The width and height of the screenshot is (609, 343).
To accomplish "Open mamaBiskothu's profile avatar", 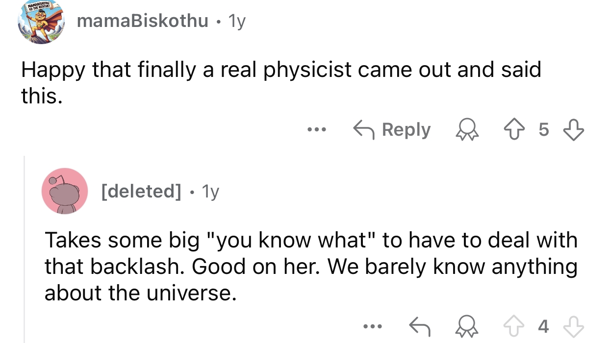I will pyautogui.click(x=41, y=22).
